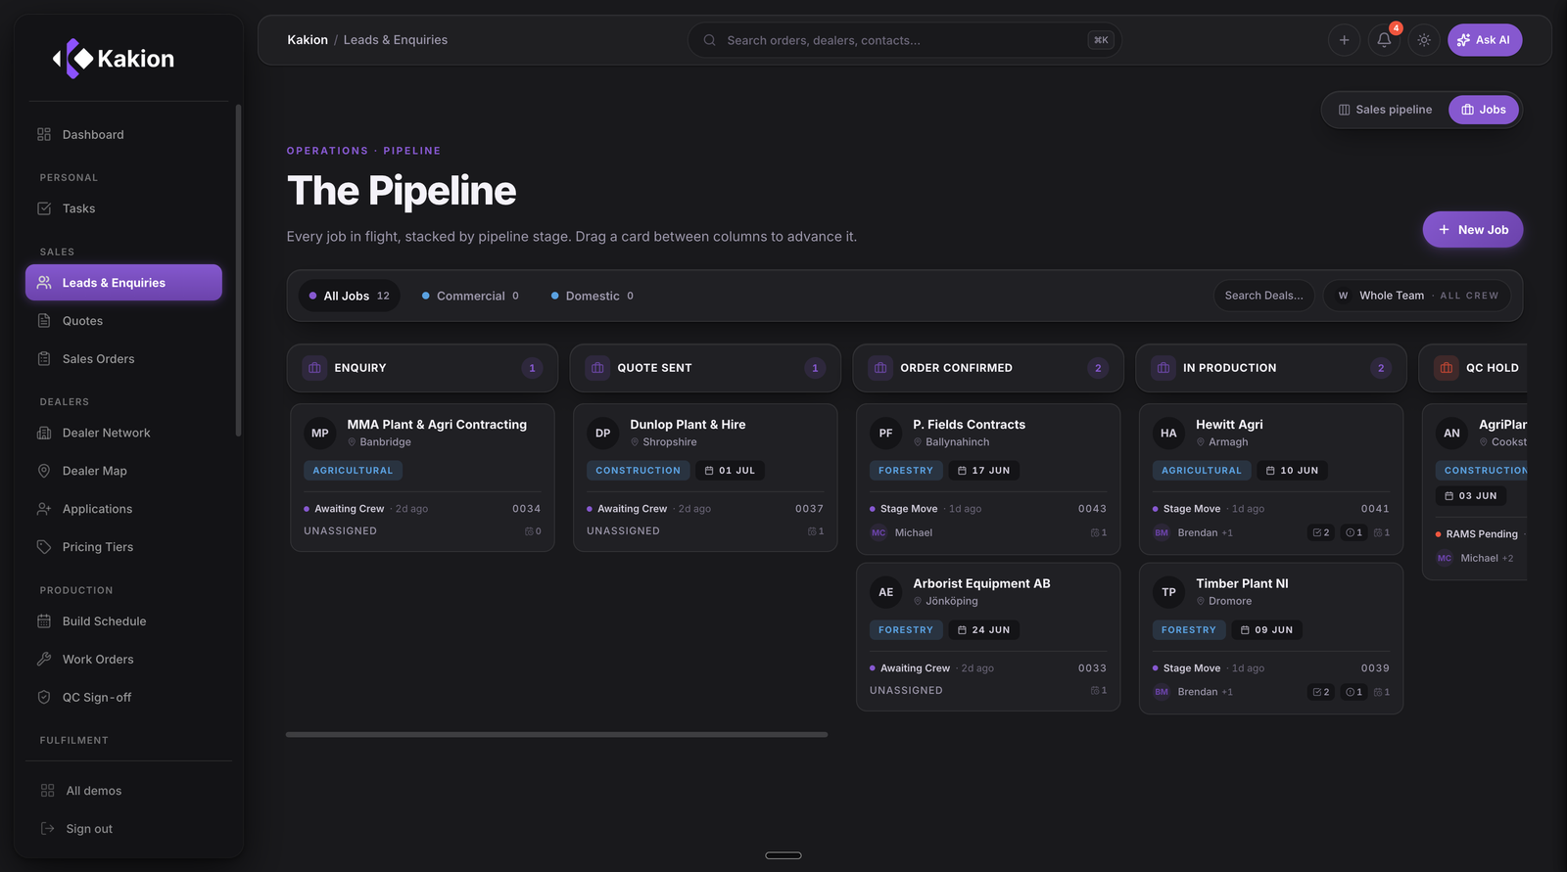Viewport: 1567px width, 872px height.
Task: Click 03 JUN date on QC Hold card
Action: [x=1471, y=496]
